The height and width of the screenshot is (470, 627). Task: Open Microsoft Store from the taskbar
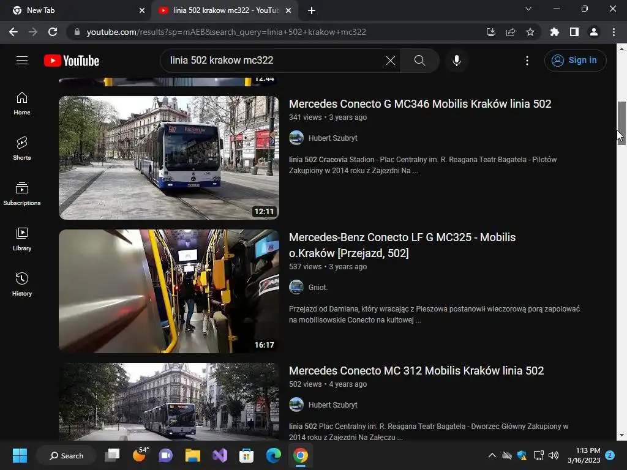[x=246, y=455]
